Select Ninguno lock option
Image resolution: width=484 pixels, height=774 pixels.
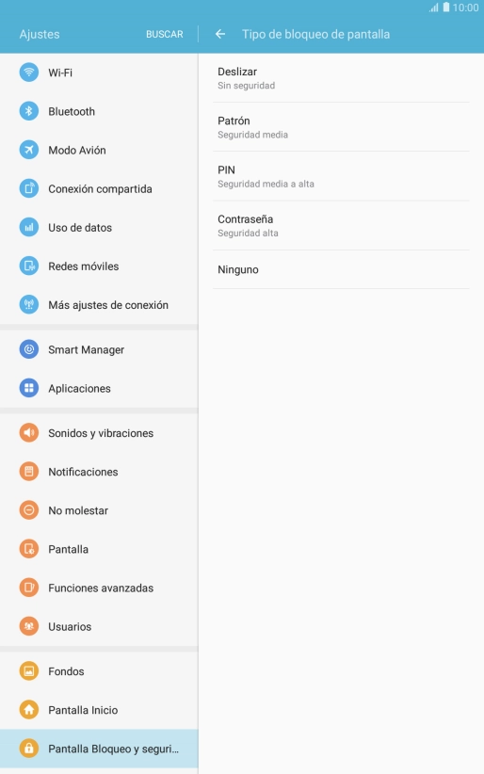[341, 269]
